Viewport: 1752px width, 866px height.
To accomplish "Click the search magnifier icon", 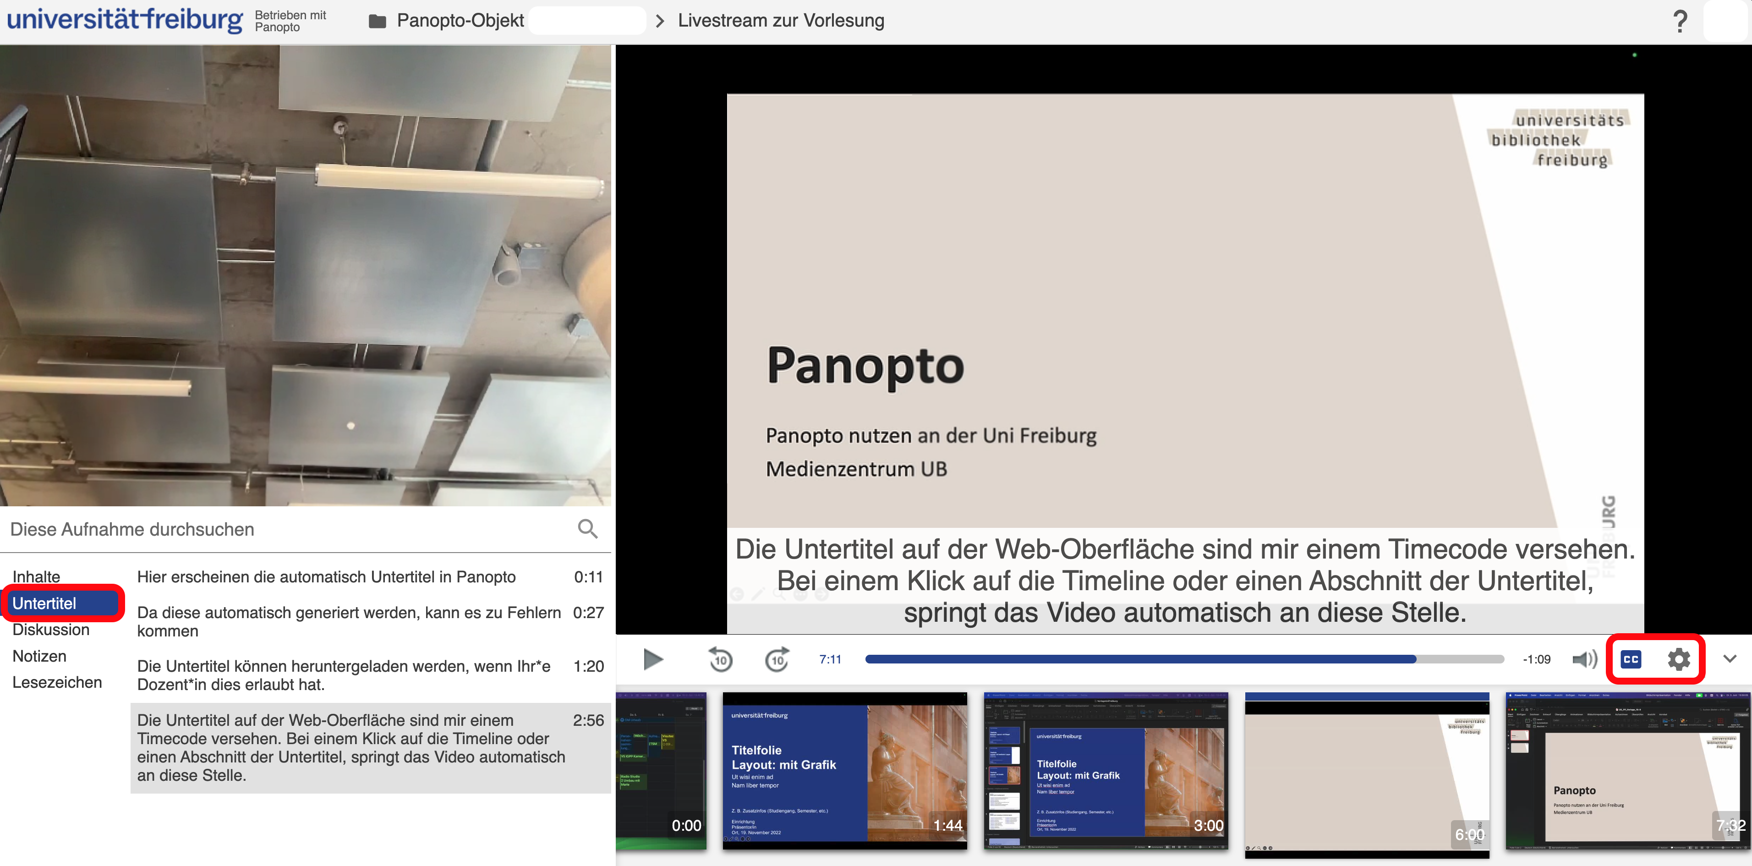I will 588,529.
